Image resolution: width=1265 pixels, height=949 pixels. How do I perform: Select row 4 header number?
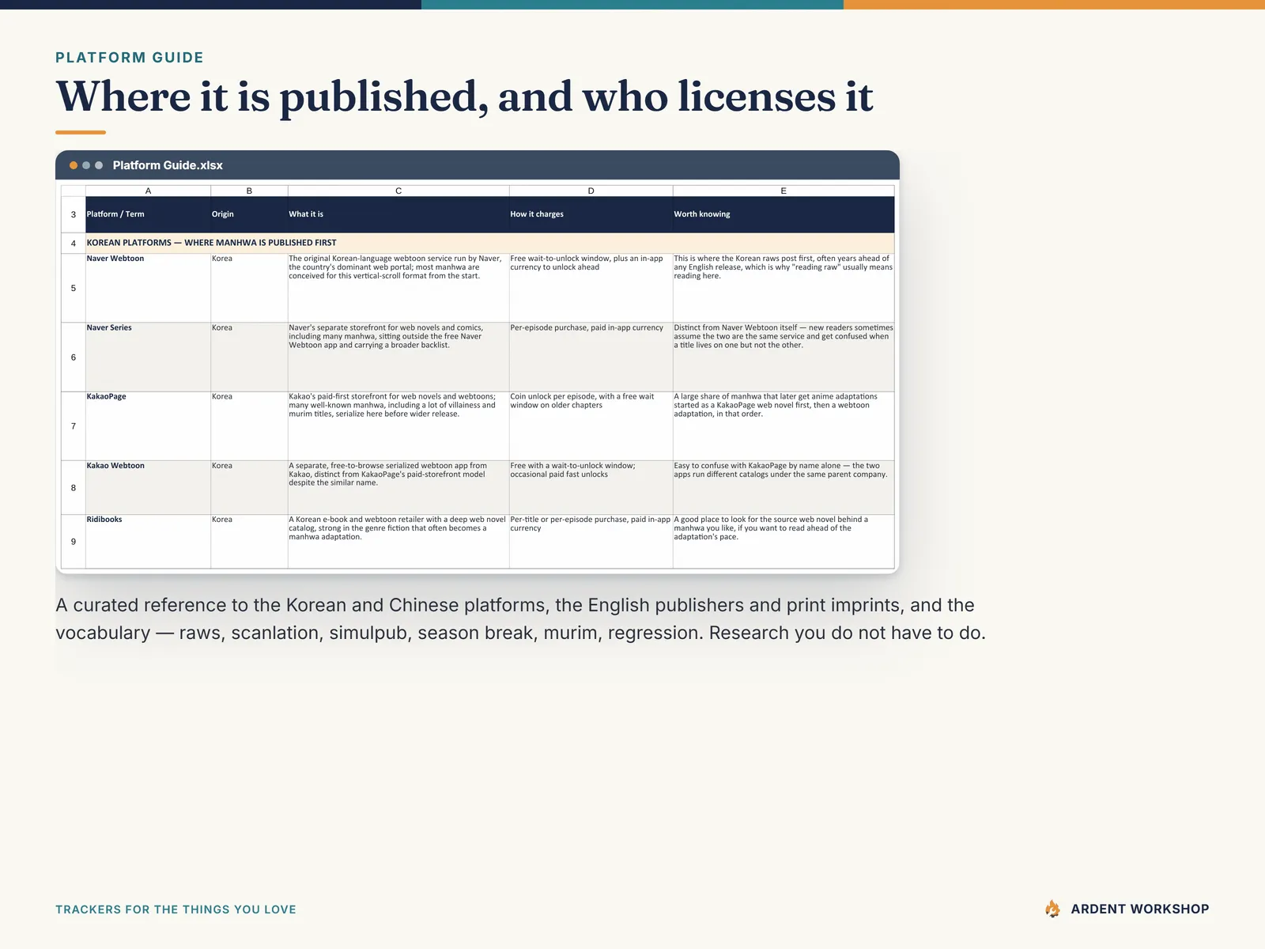click(74, 243)
